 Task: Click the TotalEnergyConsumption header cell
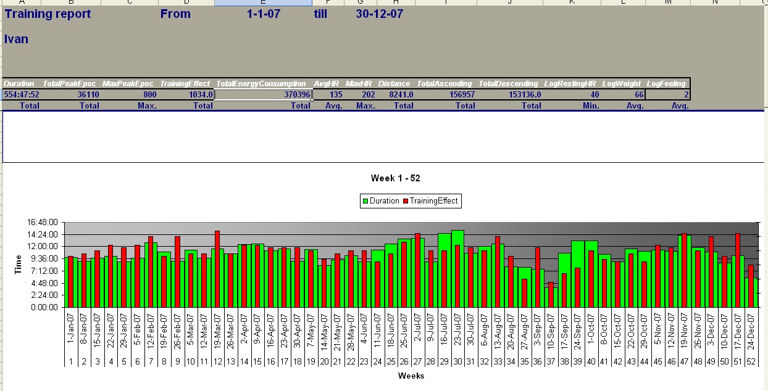pos(261,84)
